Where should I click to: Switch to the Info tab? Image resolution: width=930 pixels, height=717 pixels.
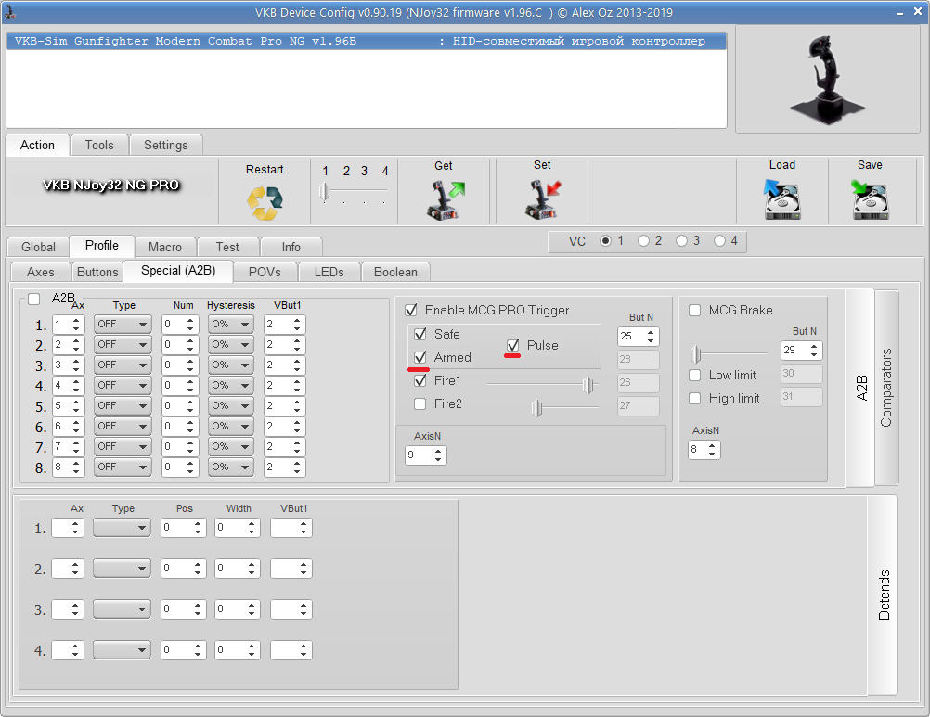291,247
